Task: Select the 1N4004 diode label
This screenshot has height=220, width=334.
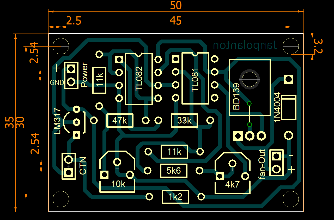Action: point(277,107)
